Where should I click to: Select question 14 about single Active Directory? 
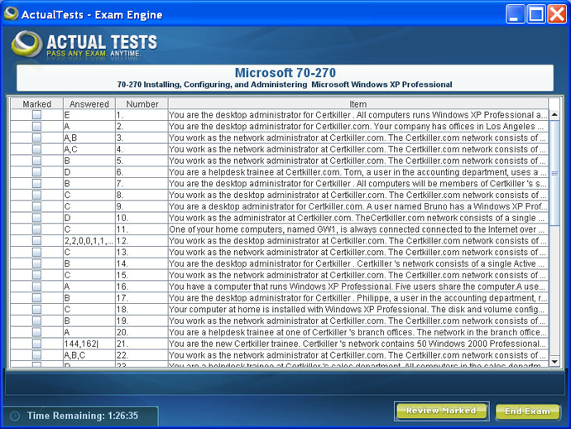pyautogui.click(x=358, y=263)
